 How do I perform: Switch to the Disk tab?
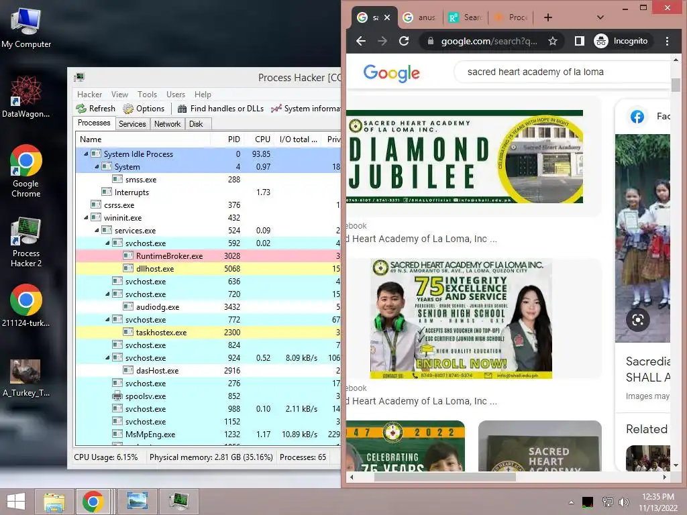coord(196,124)
